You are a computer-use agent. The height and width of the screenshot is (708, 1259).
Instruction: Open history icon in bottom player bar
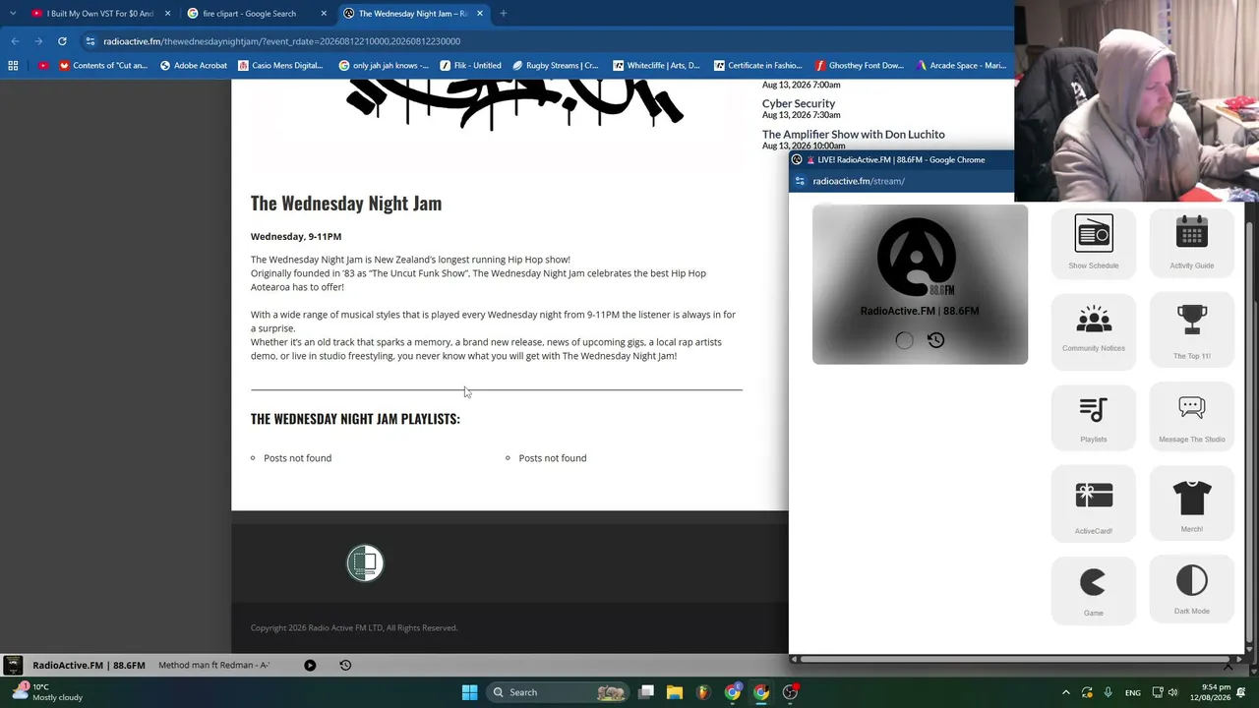pos(345,666)
